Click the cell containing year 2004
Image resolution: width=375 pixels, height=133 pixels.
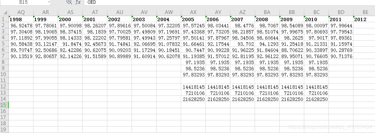tap(169, 19)
